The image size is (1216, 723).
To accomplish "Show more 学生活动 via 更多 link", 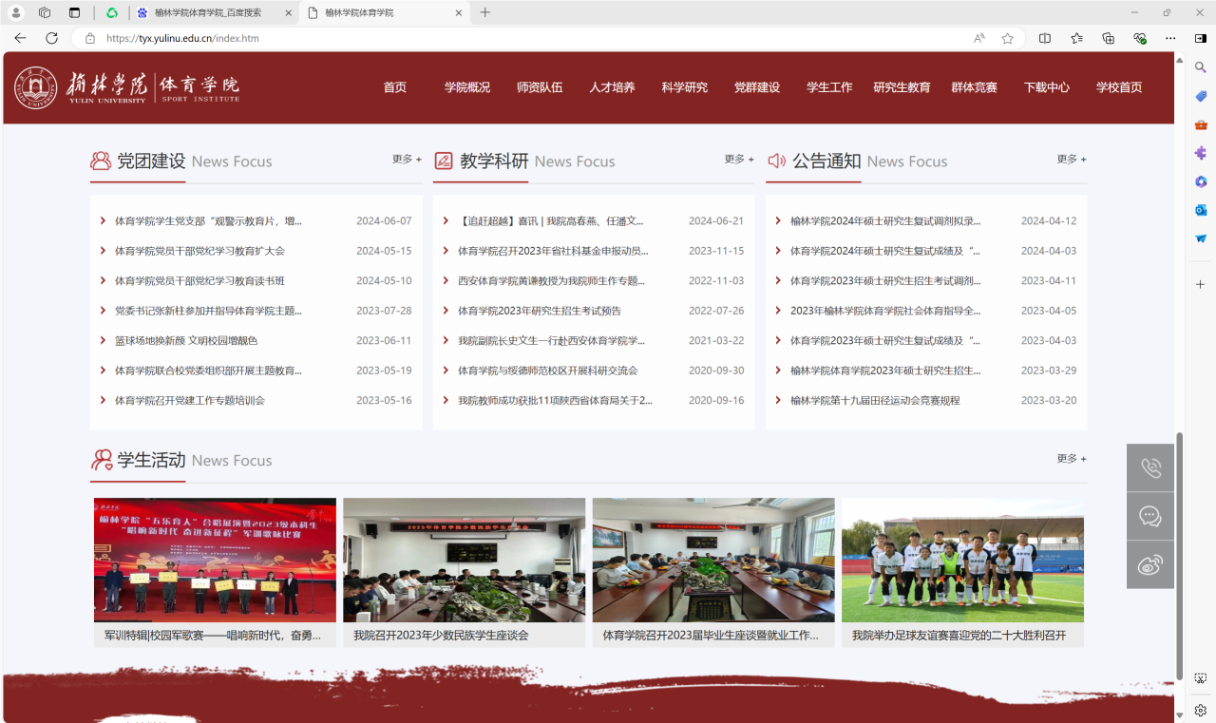I will click(x=1072, y=459).
